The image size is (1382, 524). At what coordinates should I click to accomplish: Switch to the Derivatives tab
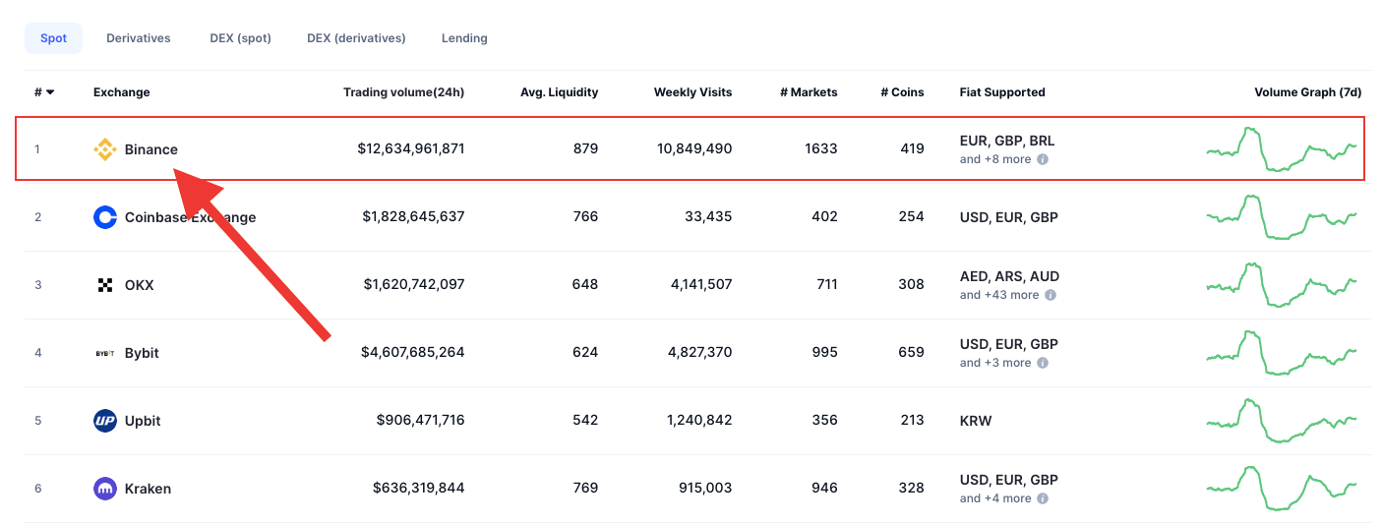[139, 38]
